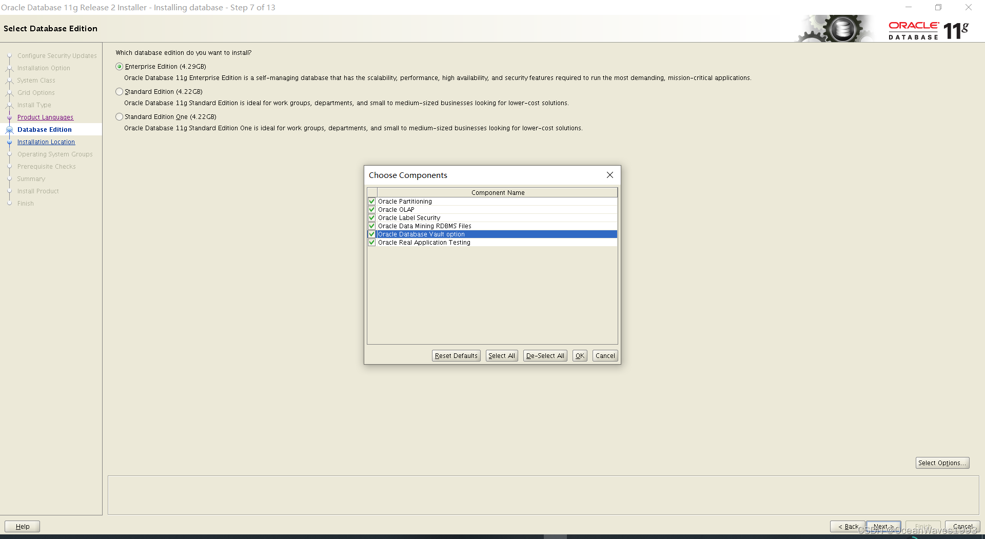Go to previous step with Back button
Screen dimensions: 985x539
pyautogui.click(x=848, y=527)
